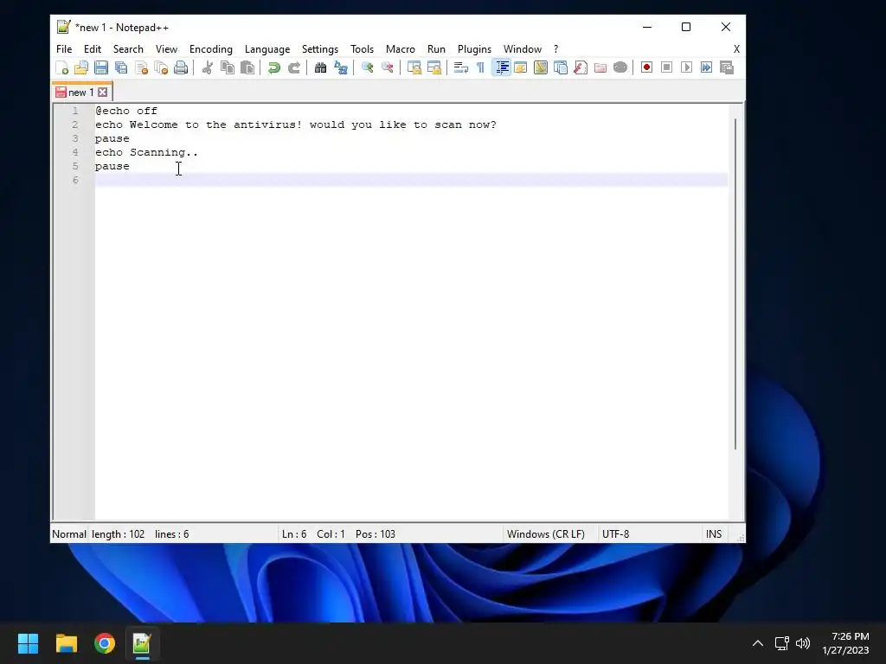Open the Encoding menu
Screen dimensions: 886x664
pyautogui.click(x=211, y=49)
